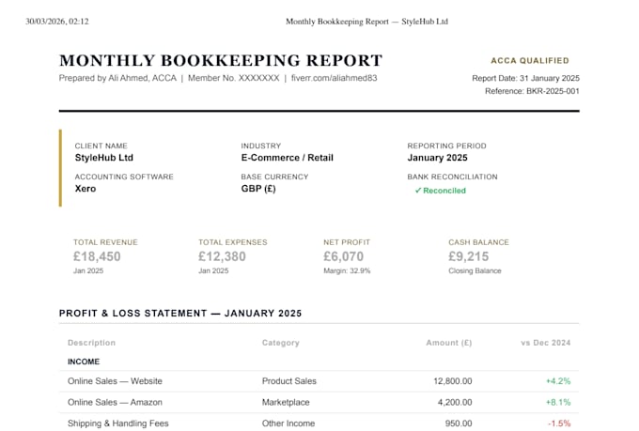Click 'Member No. XXXXXXX' text
639x431 pixels.
(233, 78)
